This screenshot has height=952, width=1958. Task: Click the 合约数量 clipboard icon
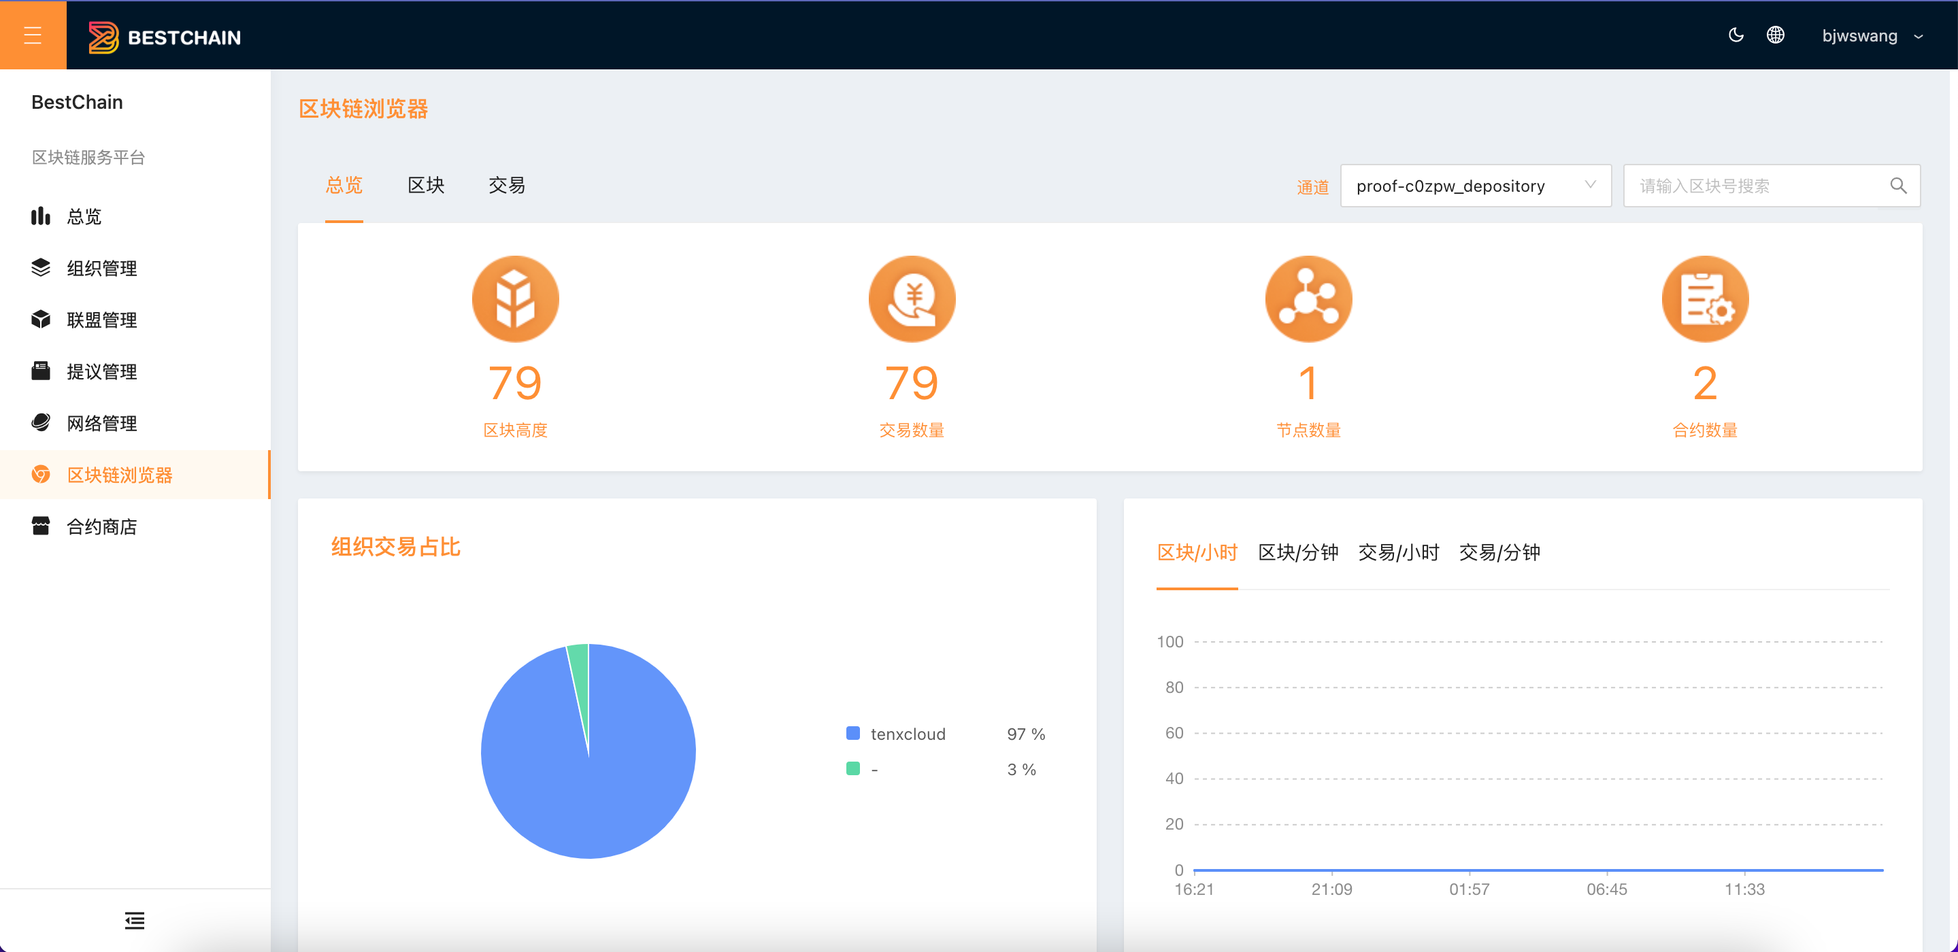point(1705,299)
